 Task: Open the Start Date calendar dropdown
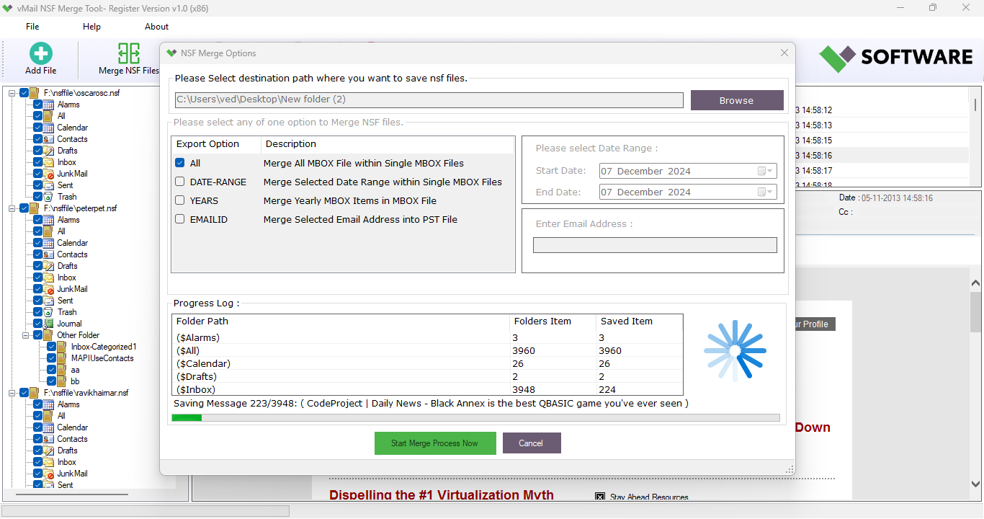pos(765,171)
